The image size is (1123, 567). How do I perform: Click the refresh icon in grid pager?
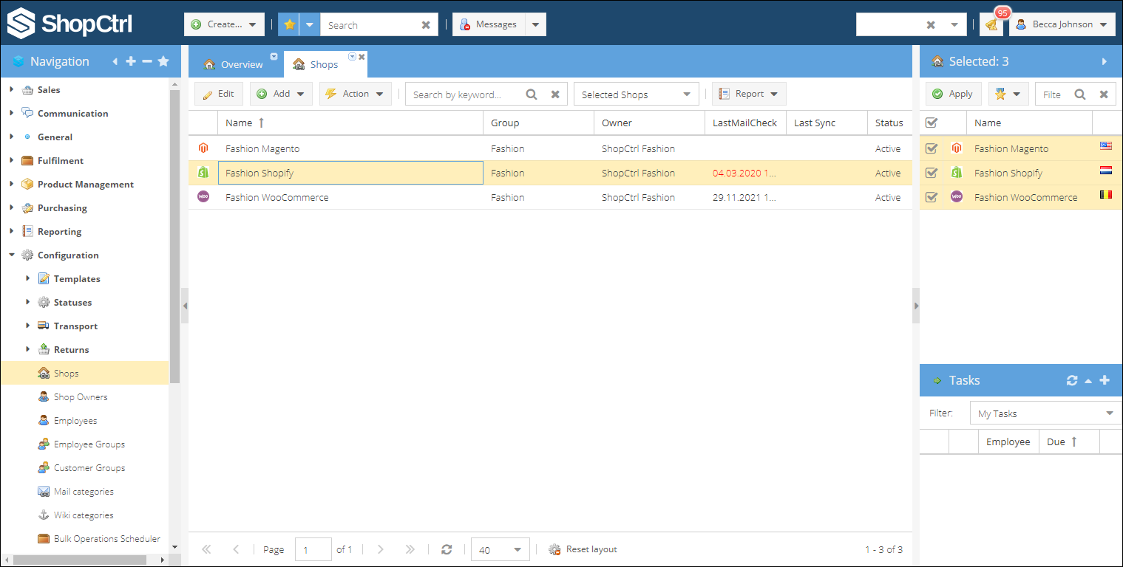pos(447,549)
